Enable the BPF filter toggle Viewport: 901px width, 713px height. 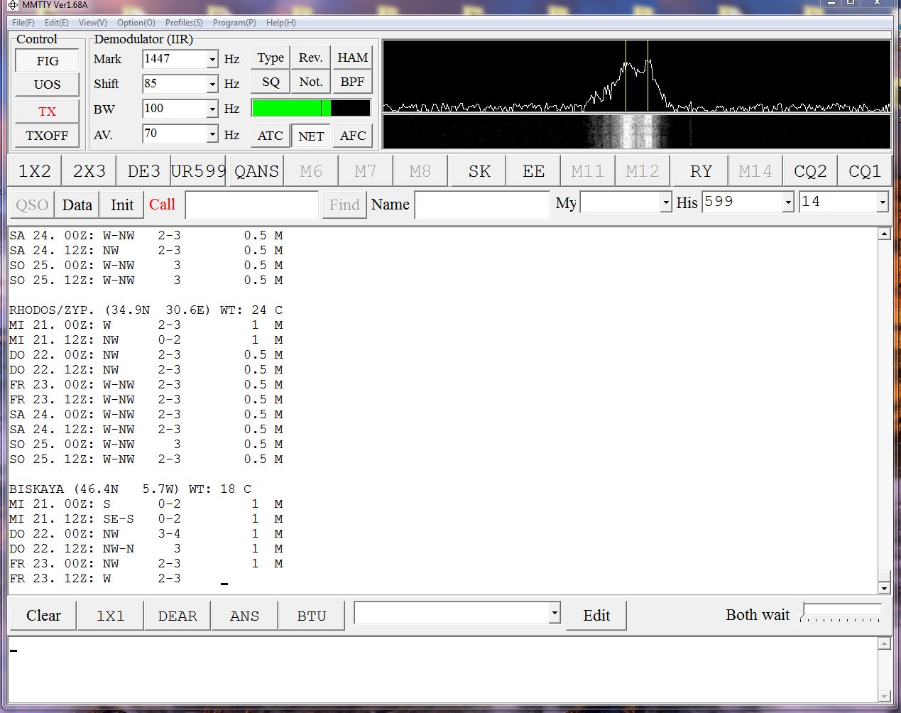coord(352,82)
